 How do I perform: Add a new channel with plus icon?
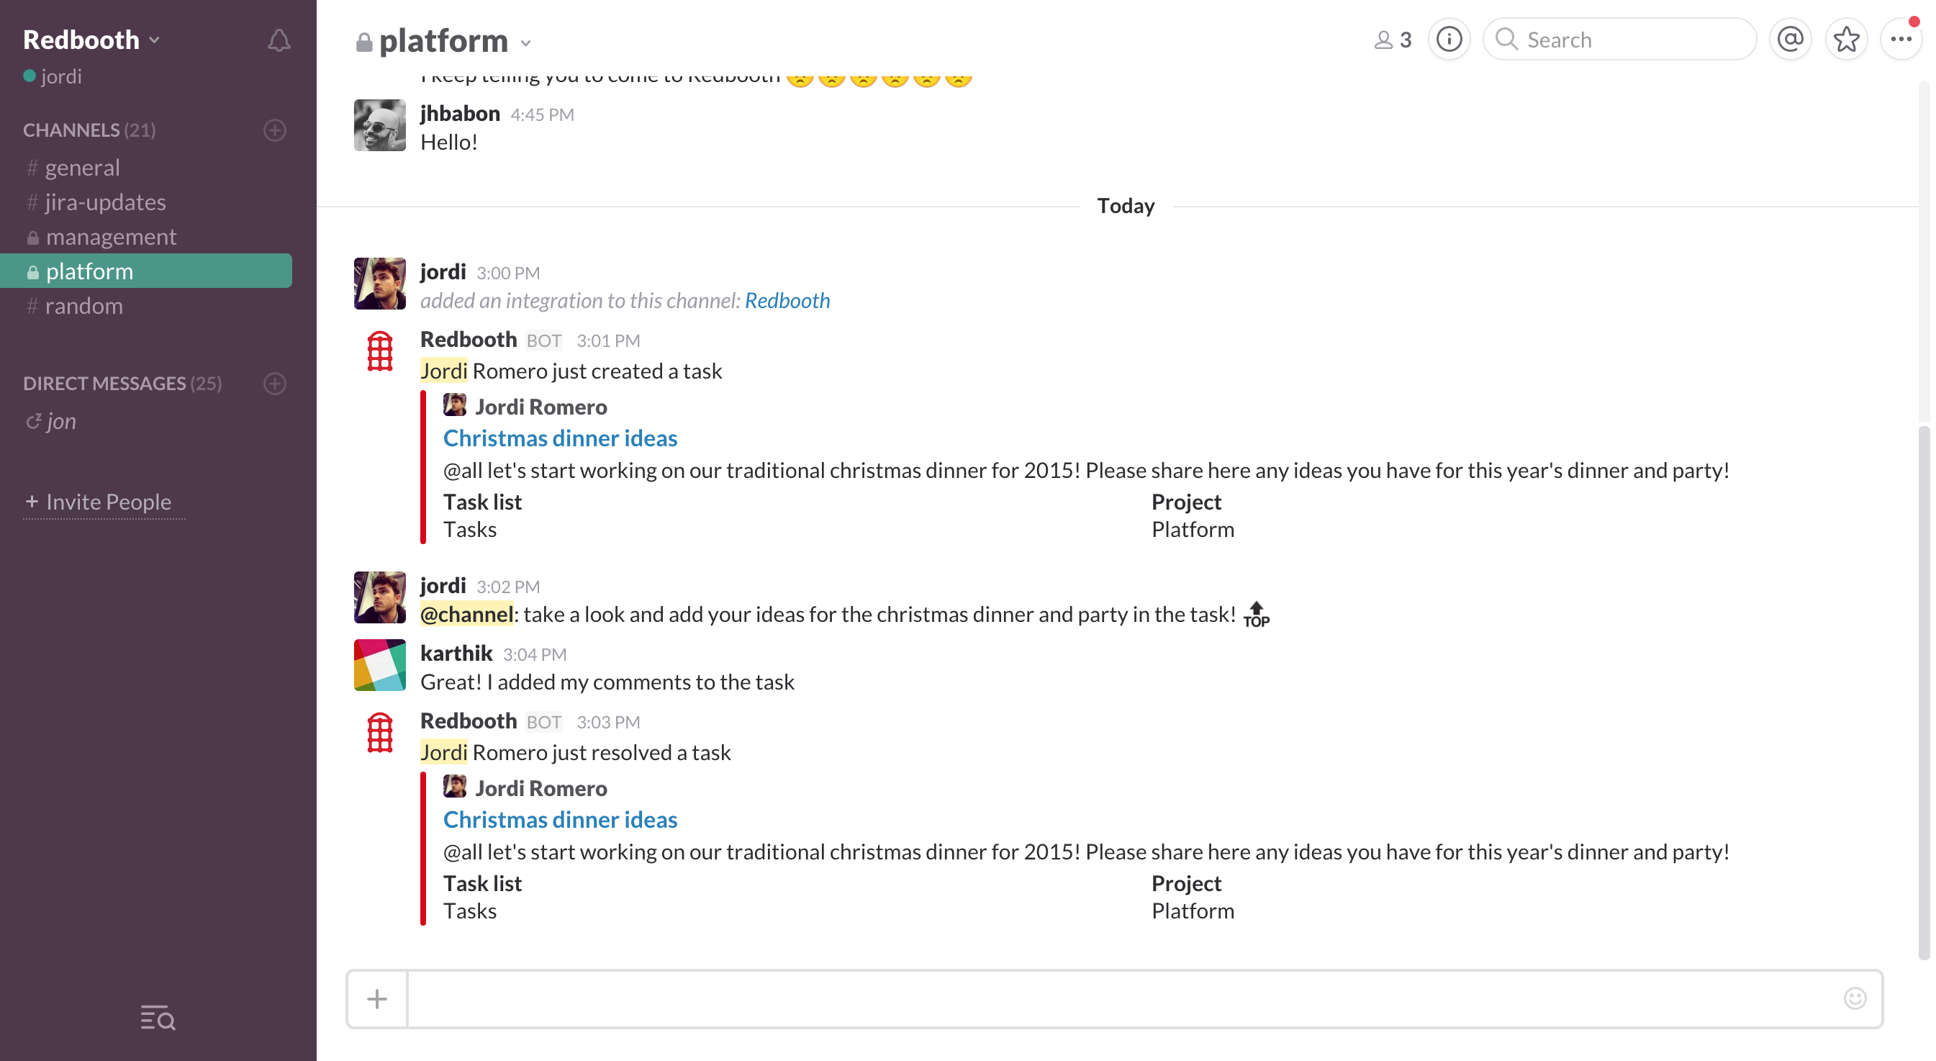point(275,130)
